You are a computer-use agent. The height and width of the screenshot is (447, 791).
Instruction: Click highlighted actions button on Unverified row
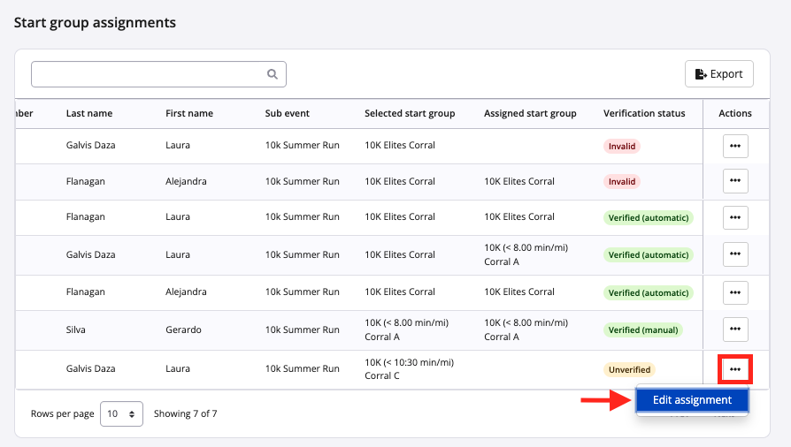734,369
